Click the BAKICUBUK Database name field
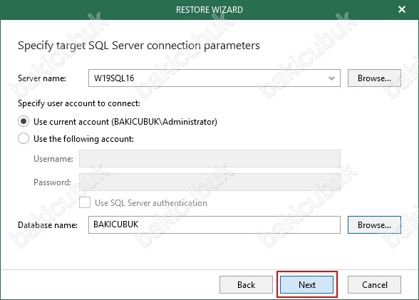Screen dimensions: 419x300 214,225
